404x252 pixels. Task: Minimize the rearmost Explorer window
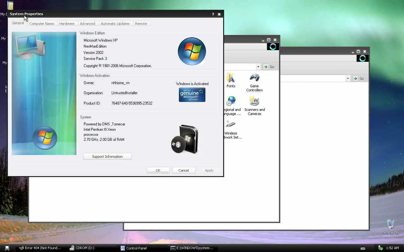coord(352,51)
